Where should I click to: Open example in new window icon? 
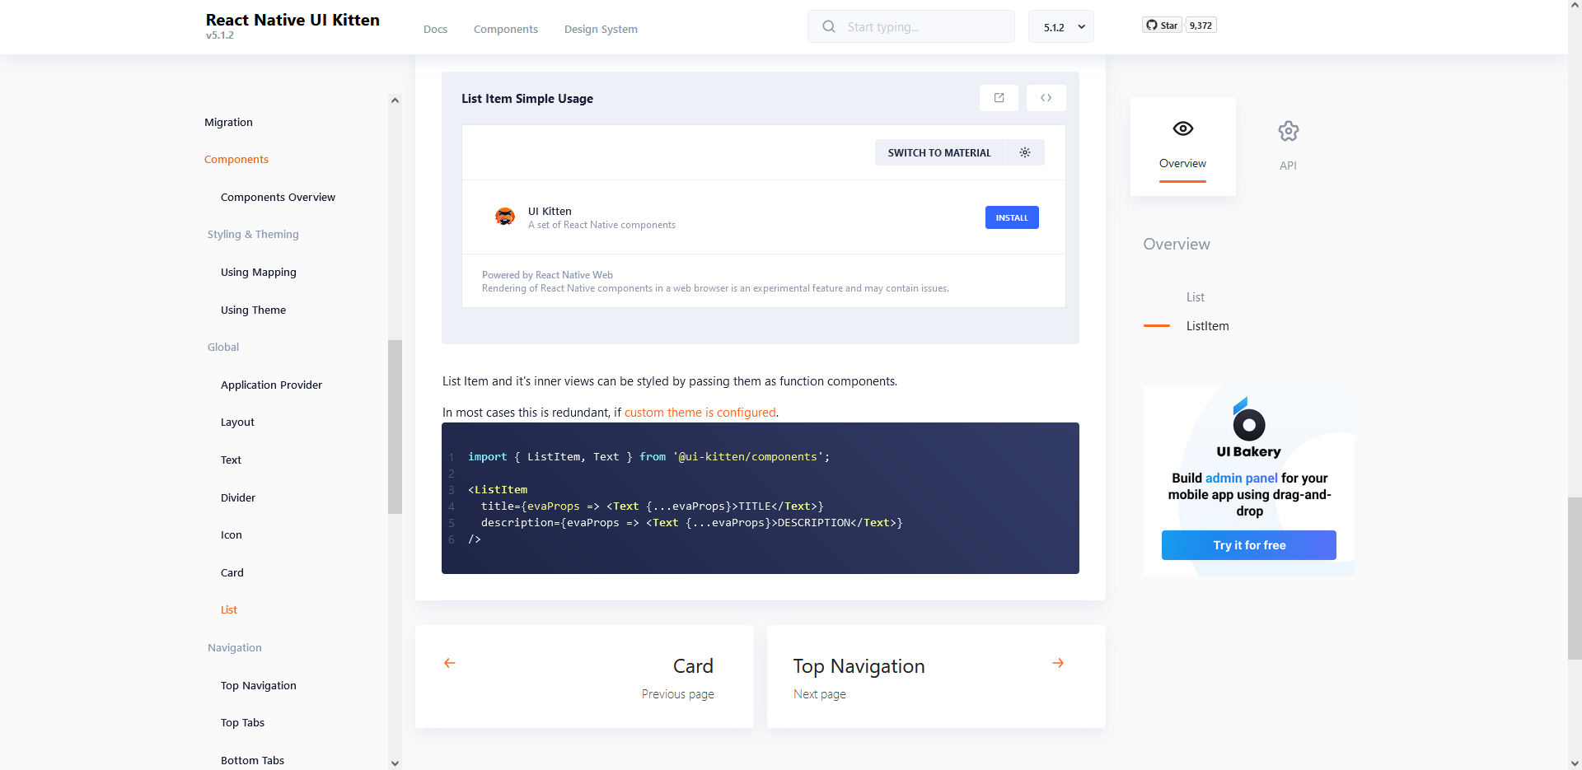999,98
